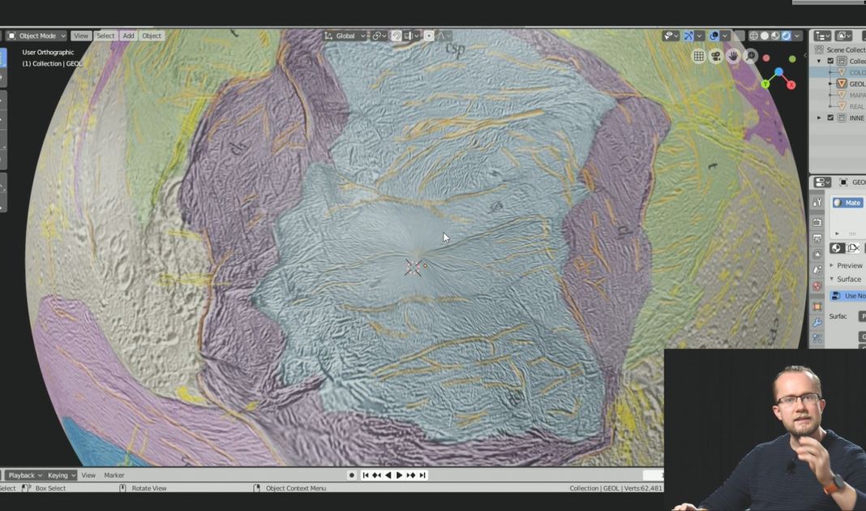This screenshot has height=511, width=866.
Task: Uncheck the Collection visibility checkbox
Action: 830,61
